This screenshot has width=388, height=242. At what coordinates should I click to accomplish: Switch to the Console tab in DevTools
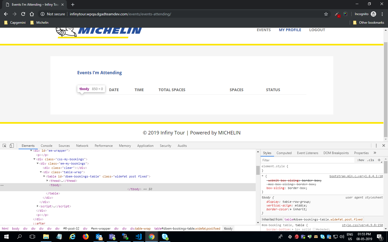pyautogui.click(x=47, y=146)
